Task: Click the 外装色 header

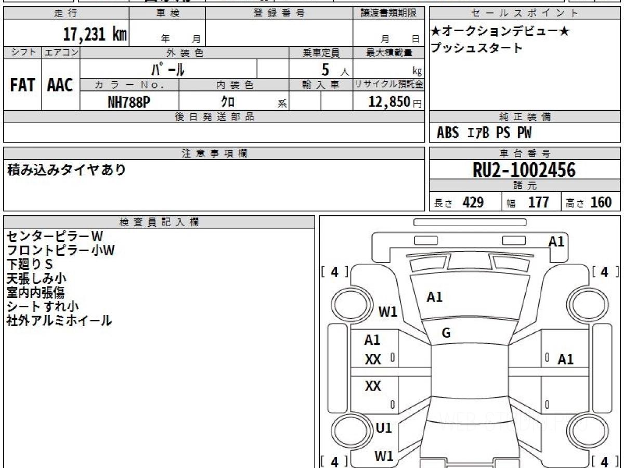Action: [185, 53]
